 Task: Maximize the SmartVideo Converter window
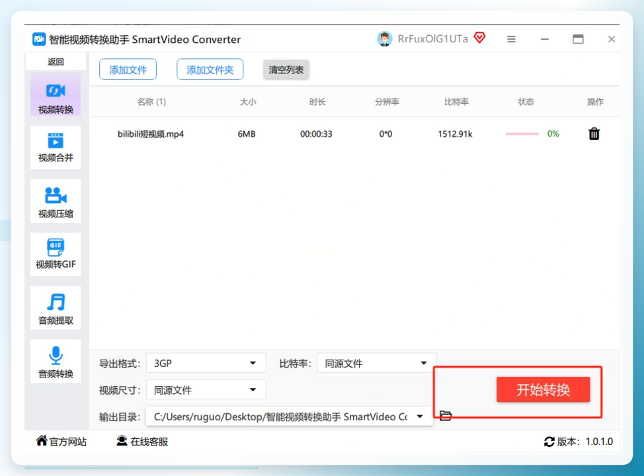click(578, 39)
